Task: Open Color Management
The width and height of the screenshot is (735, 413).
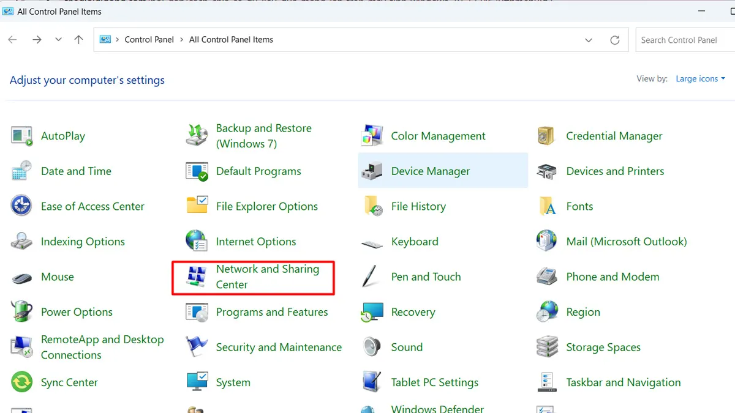Action: coord(438,136)
